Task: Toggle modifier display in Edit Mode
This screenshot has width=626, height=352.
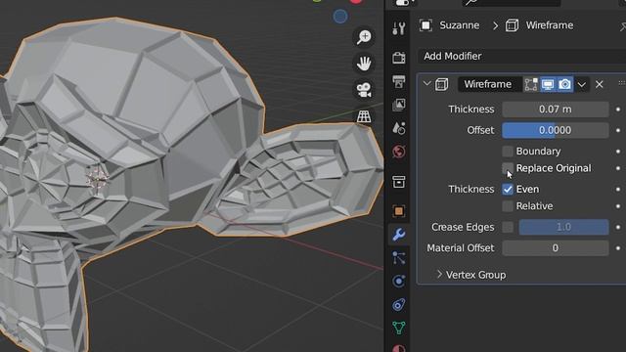Action: [x=531, y=84]
